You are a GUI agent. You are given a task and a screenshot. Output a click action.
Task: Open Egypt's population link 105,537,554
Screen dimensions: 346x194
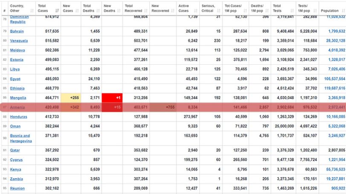coord(334,79)
